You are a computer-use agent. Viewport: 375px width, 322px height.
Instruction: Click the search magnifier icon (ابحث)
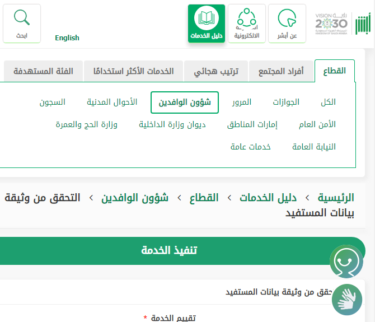coord(22,18)
